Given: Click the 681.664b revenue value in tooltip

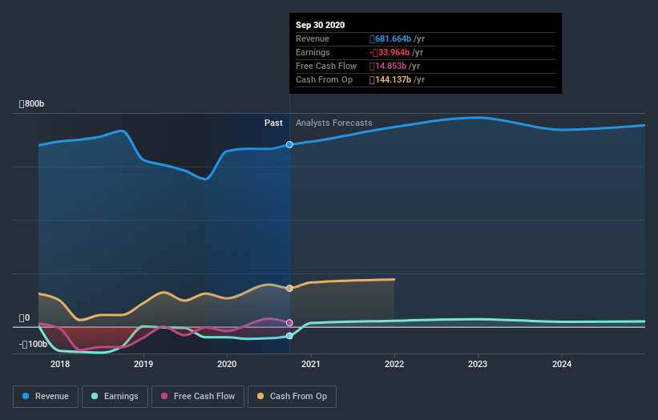Looking at the screenshot, I should pos(390,39).
